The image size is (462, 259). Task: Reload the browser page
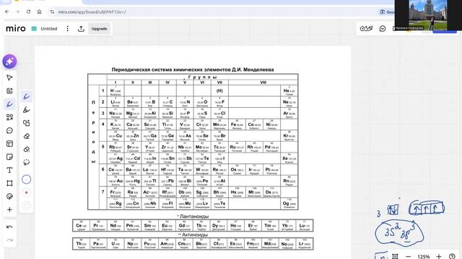pos(28,12)
